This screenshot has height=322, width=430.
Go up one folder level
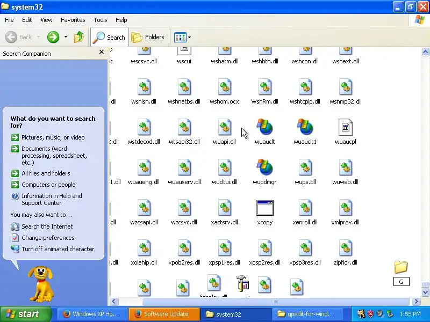79,37
